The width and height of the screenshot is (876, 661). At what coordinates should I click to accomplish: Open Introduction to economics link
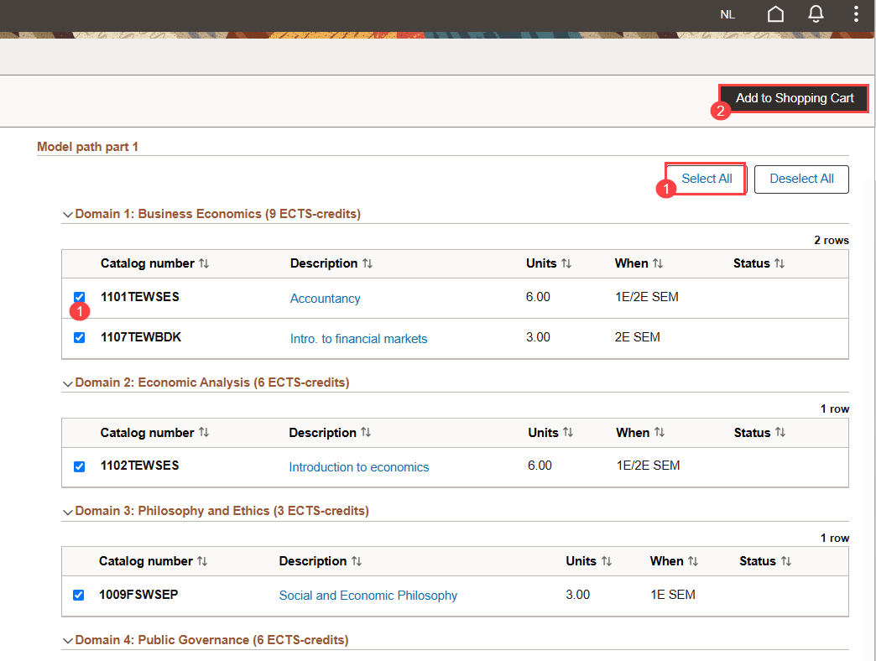(x=358, y=467)
